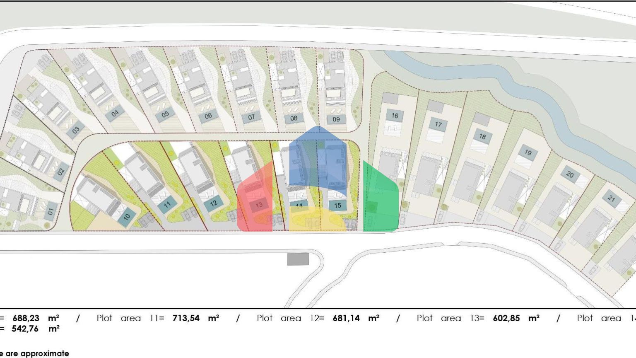
Task: Click the gray rectangle on the lower road
Action: [x=298, y=259]
